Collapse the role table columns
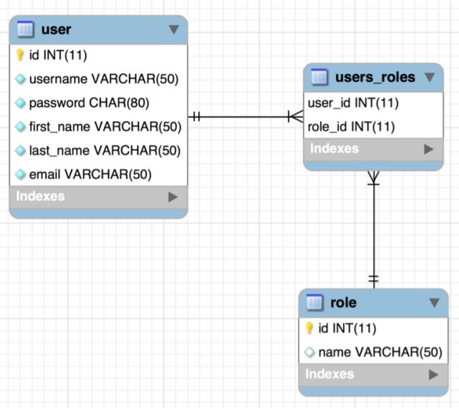459x408 pixels. click(x=435, y=302)
